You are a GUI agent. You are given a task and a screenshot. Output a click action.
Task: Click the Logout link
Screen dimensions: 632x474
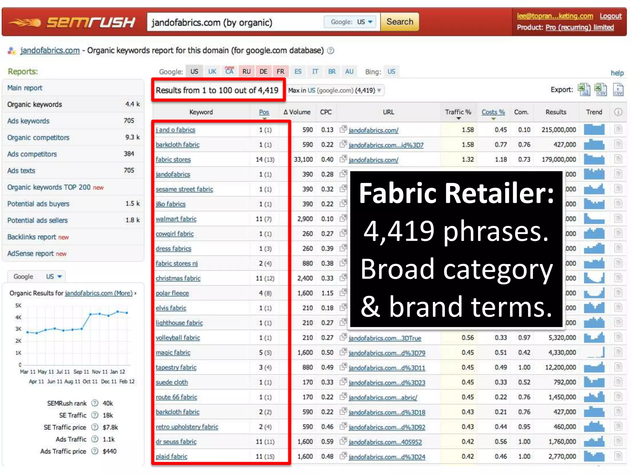point(610,16)
